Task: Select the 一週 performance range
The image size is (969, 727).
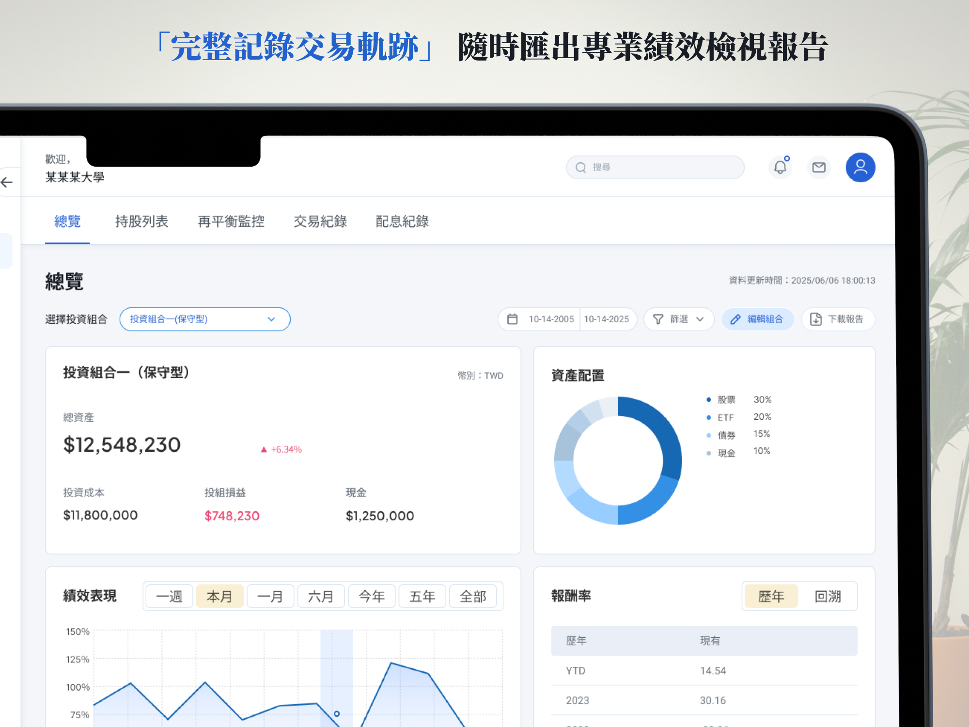Action: (170, 596)
